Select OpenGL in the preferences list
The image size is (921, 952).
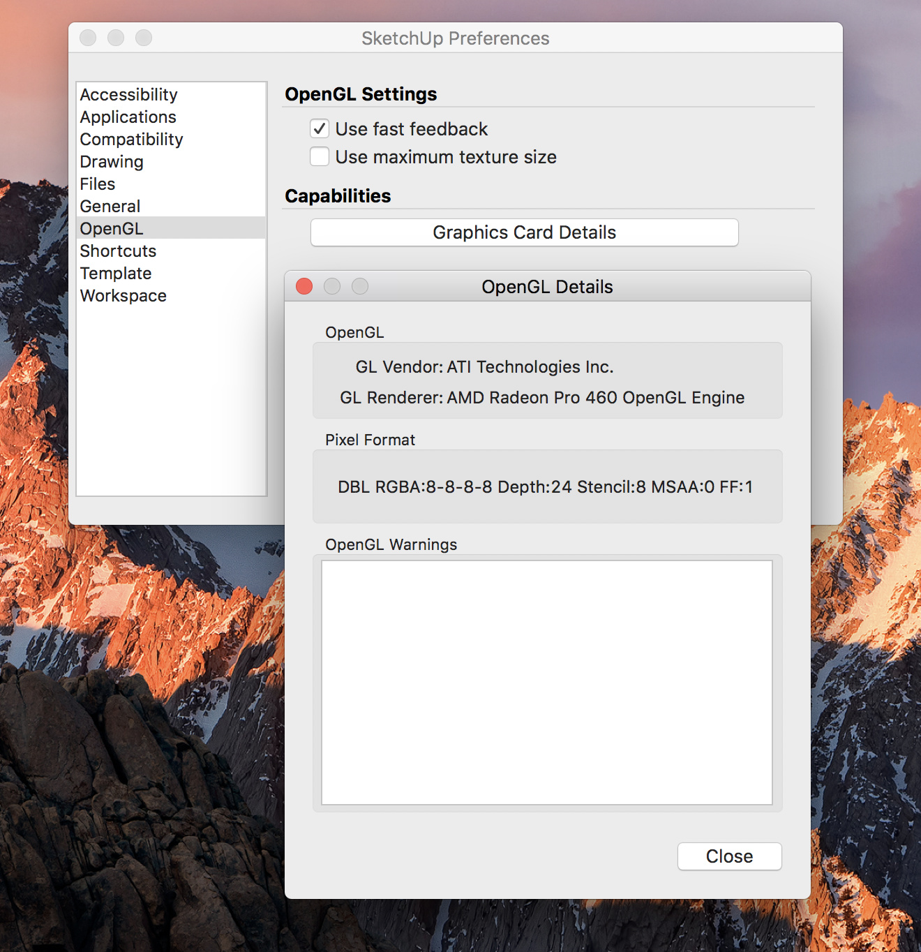coord(171,228)
